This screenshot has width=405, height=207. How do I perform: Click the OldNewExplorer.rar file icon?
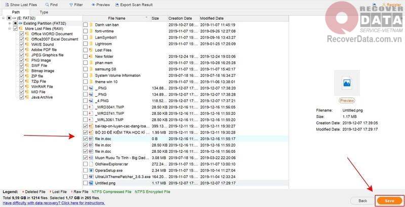tap(91, 164)
